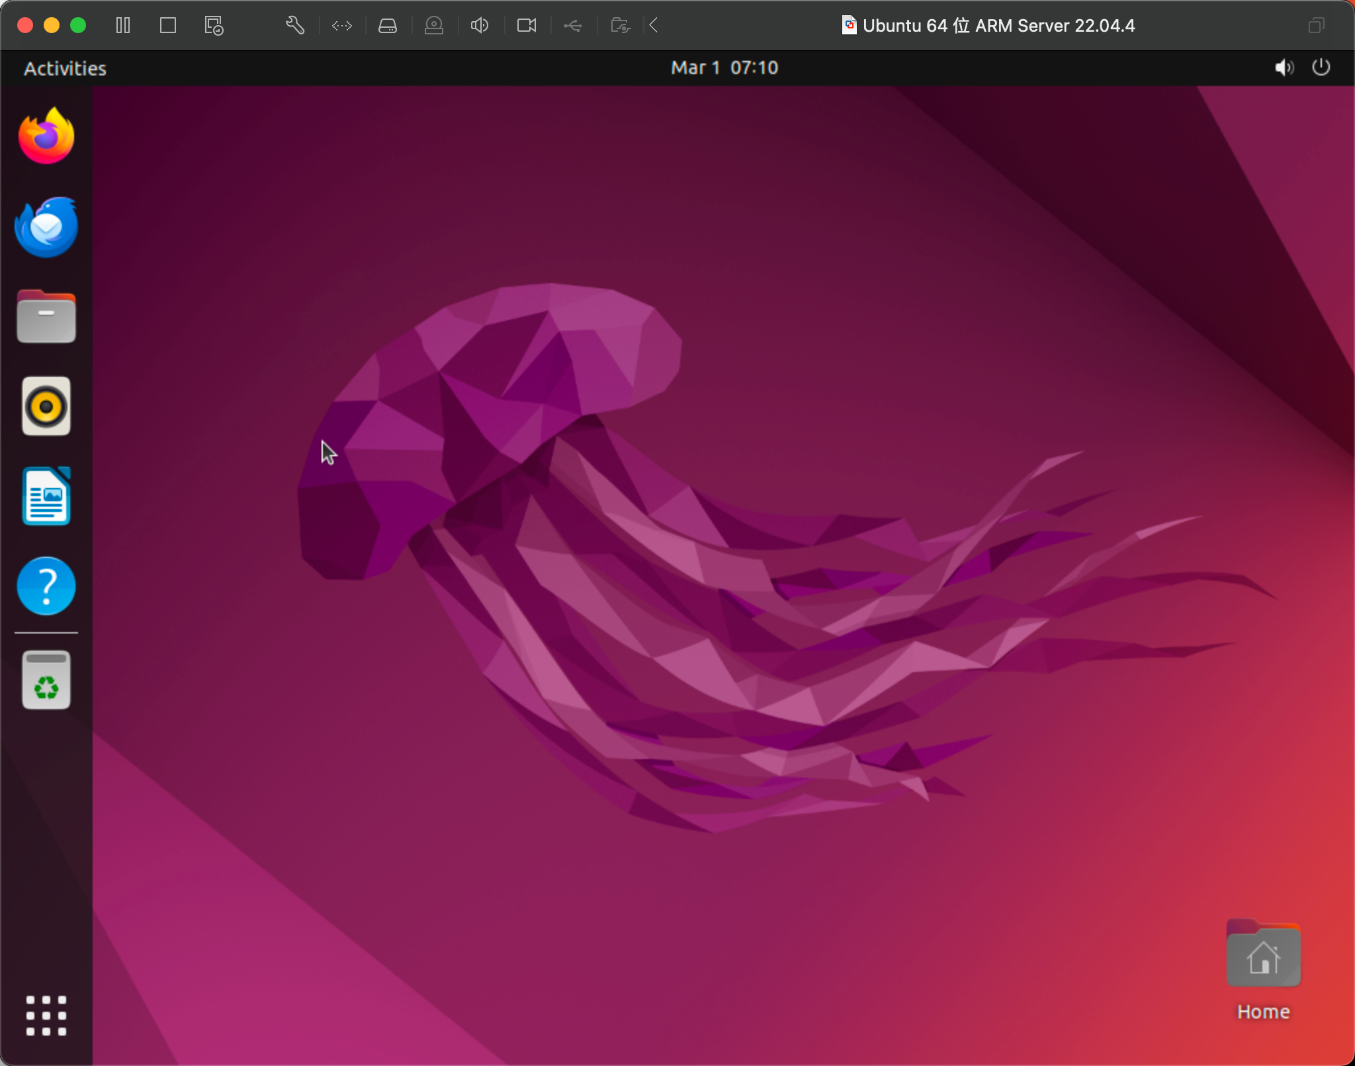Open LibreOffice Writer from dock
1355x1066 pixels.
[x=46, y=496]
